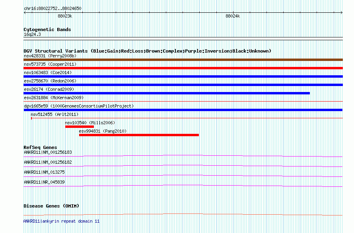Click the blue esv26174 gain bar

click(x=167, y=93)
